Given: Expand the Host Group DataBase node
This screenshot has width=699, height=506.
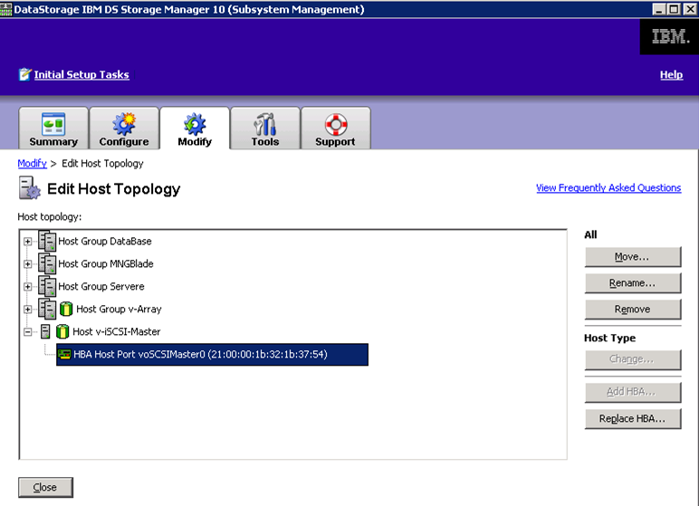Looking at the screenshot, I should point(28,242).
